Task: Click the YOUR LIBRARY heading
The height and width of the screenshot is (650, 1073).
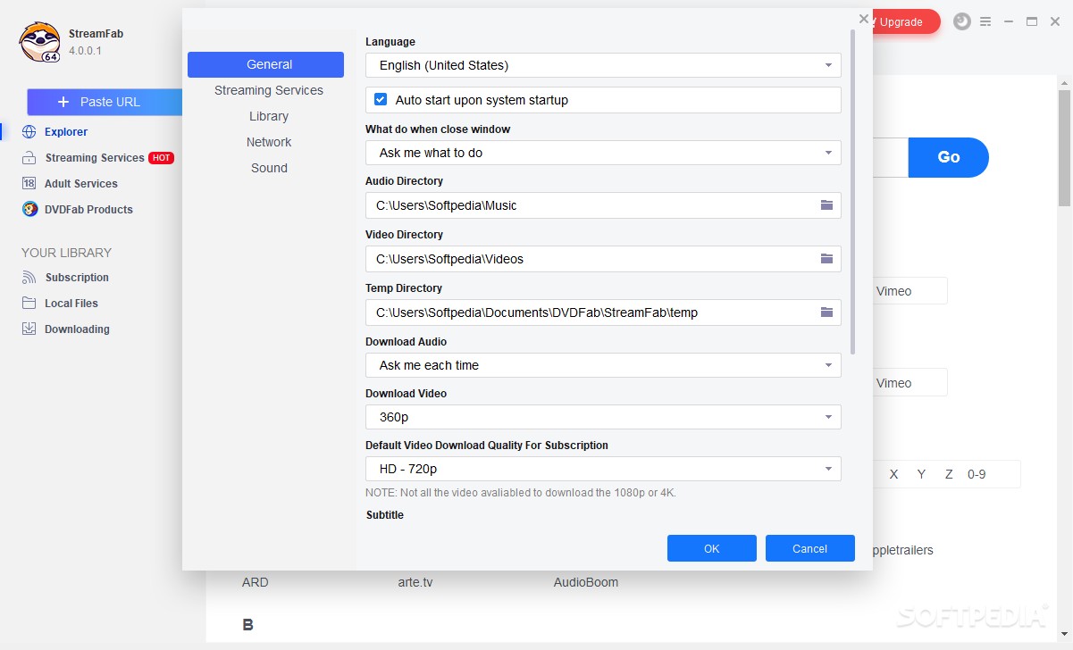Action: coord(66,253)
